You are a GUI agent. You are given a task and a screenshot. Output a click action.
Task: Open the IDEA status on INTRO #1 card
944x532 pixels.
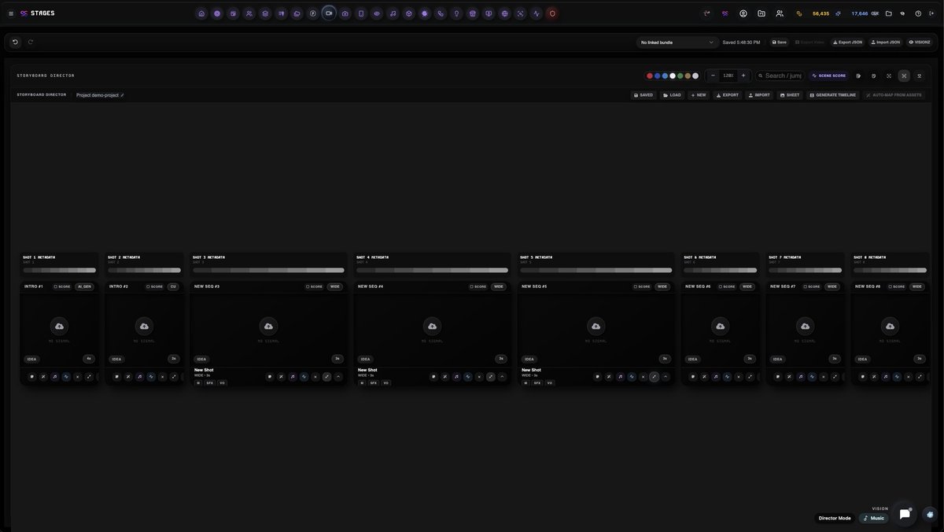click(31, 359)
